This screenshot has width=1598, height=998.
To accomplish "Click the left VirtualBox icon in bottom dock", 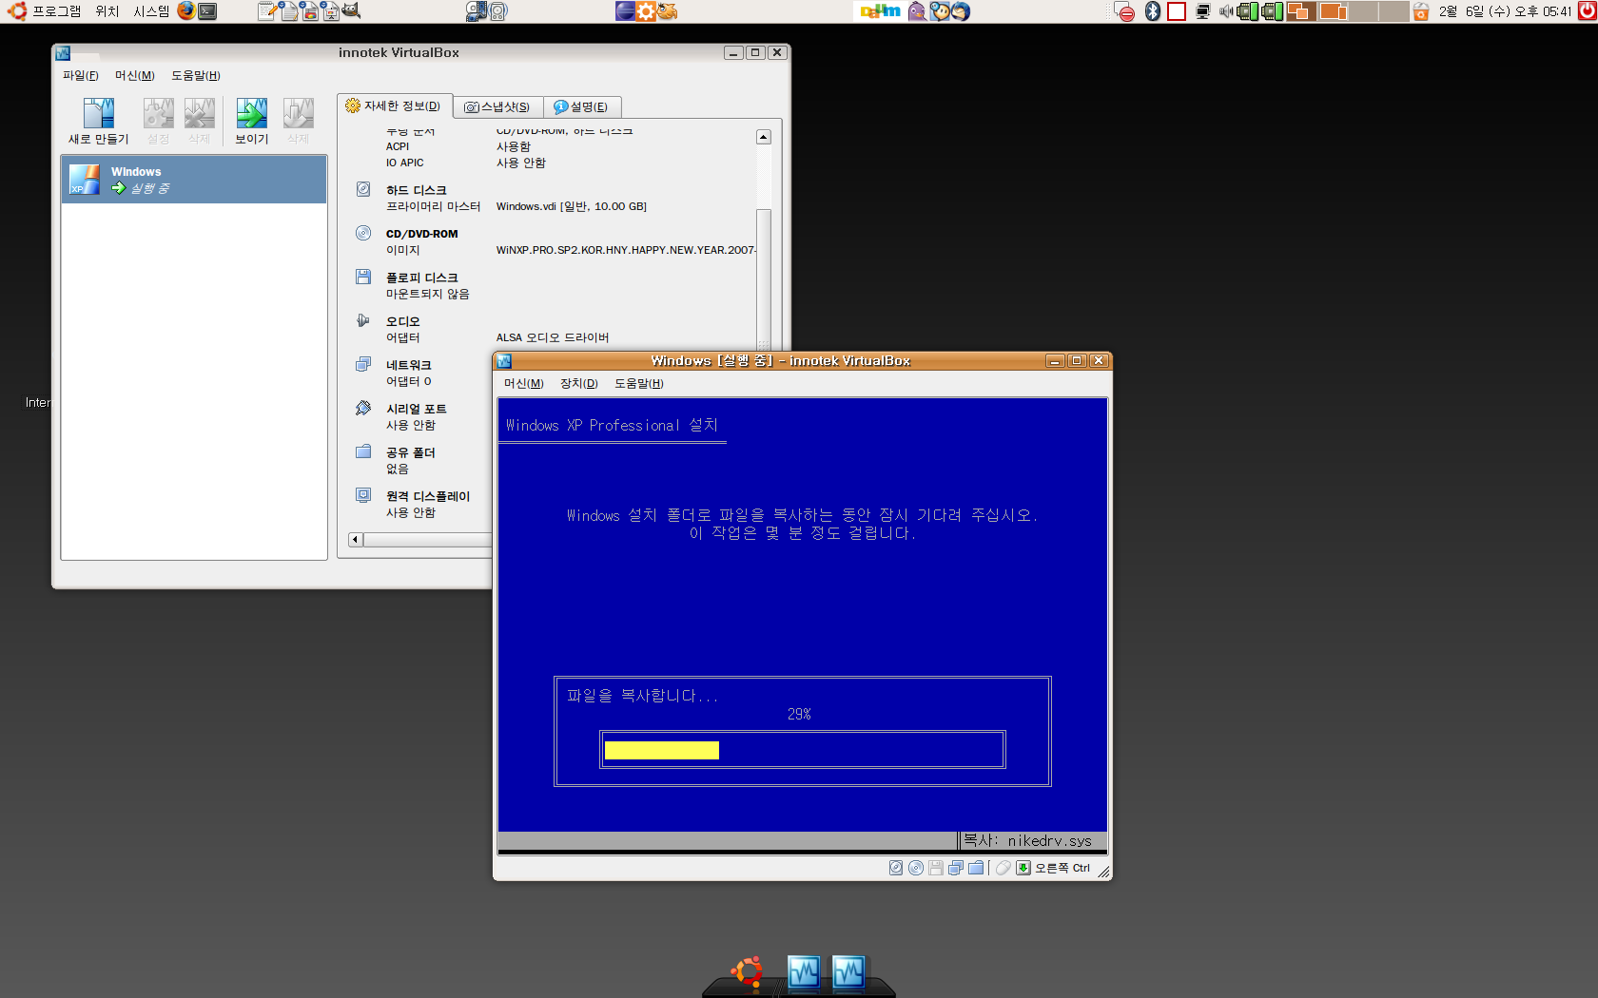I will (x=804, y=972).
